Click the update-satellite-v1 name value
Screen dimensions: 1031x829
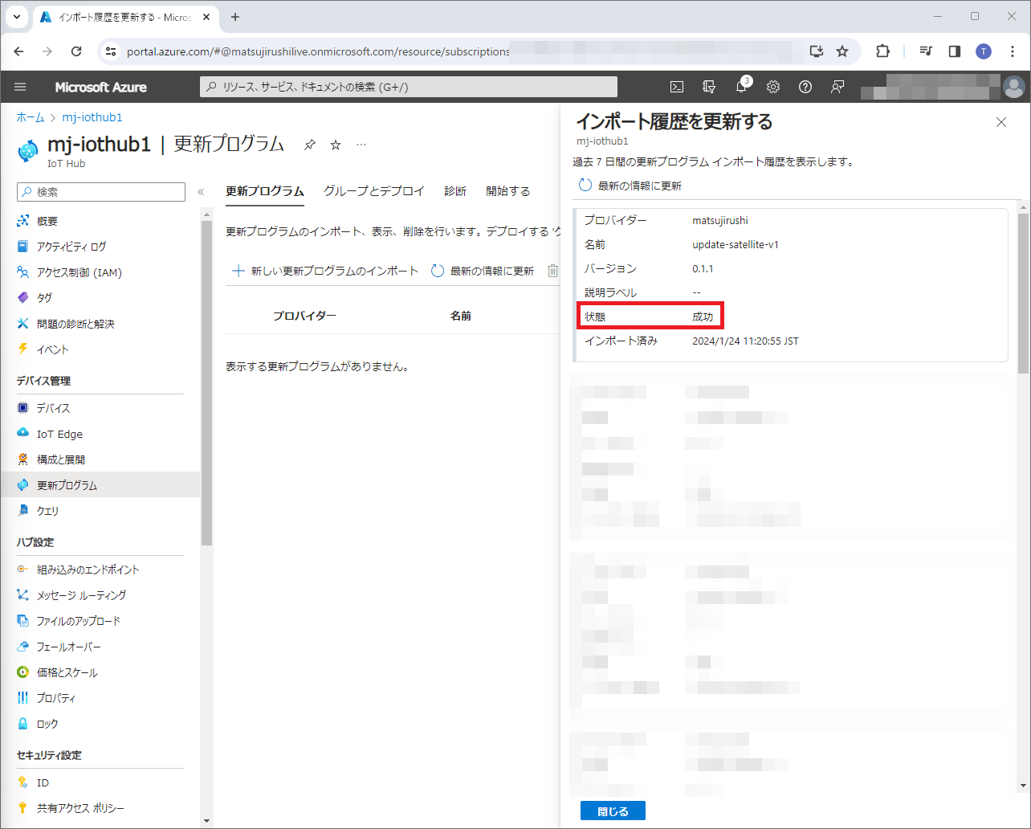736,244
